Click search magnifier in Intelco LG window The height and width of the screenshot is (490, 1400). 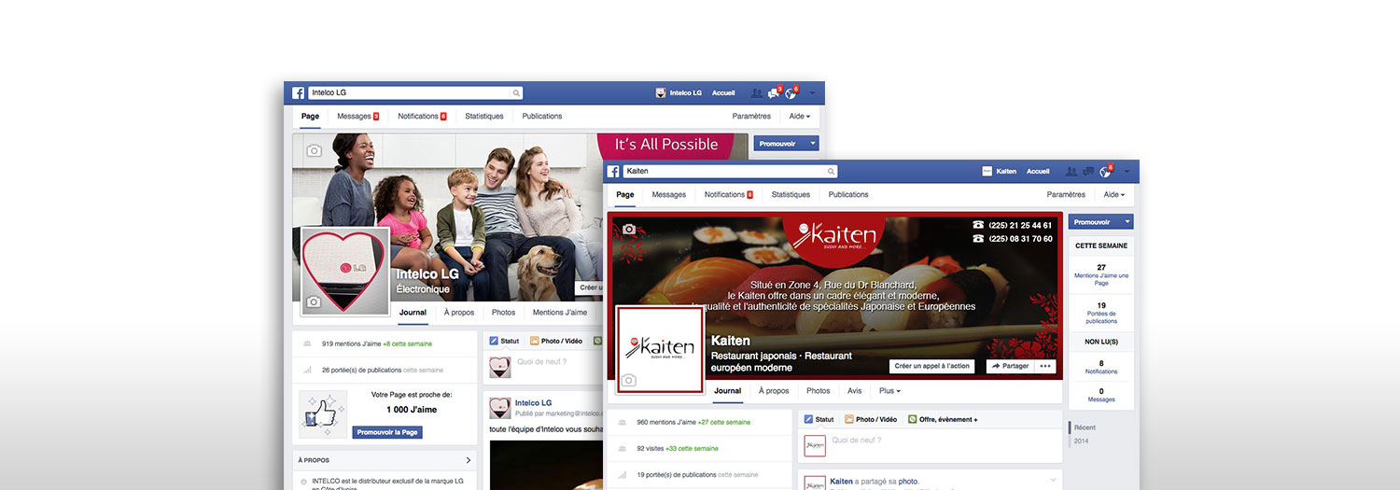pyautogui.click(x=515, y=93)
